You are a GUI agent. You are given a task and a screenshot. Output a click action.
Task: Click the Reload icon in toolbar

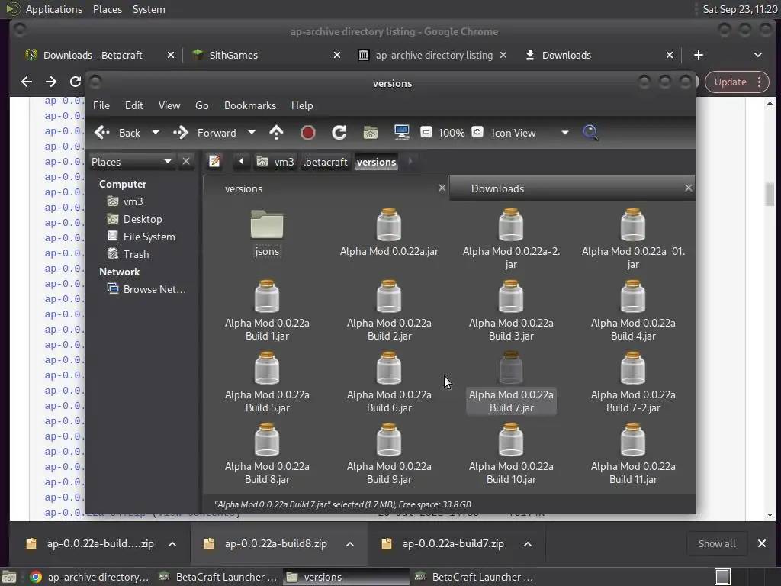339,133
